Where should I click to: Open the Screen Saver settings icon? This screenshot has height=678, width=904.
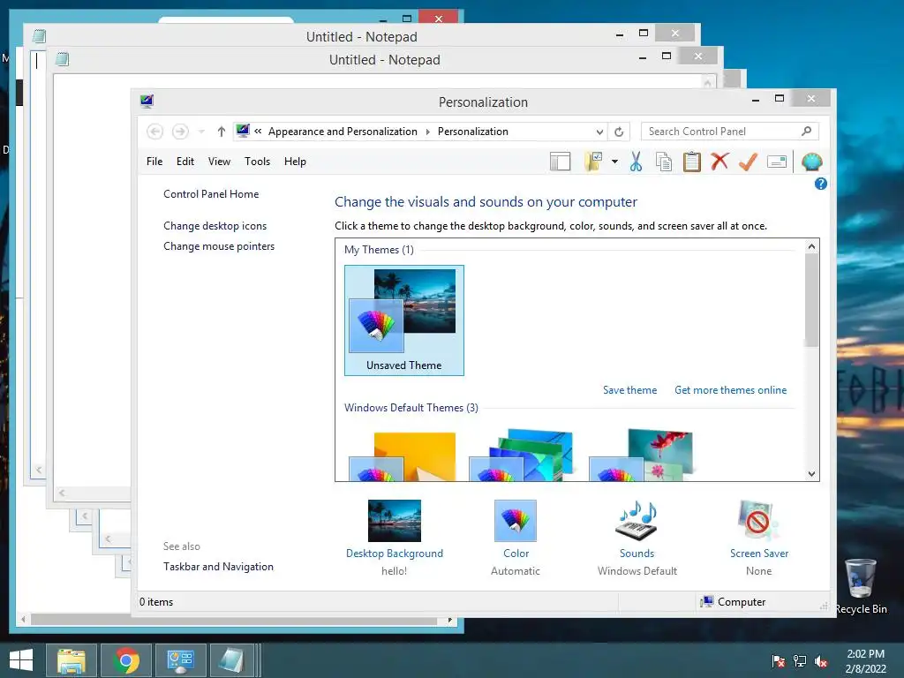pos(758,521)
